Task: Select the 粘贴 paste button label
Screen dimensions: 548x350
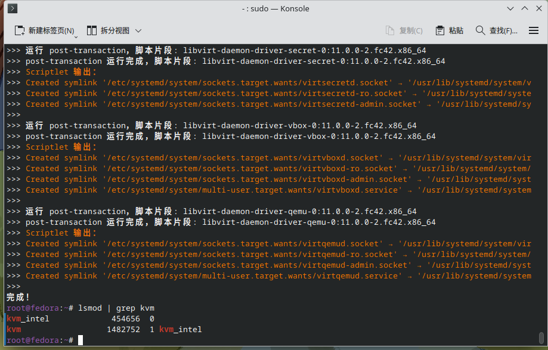Action: tap(456, 31)
